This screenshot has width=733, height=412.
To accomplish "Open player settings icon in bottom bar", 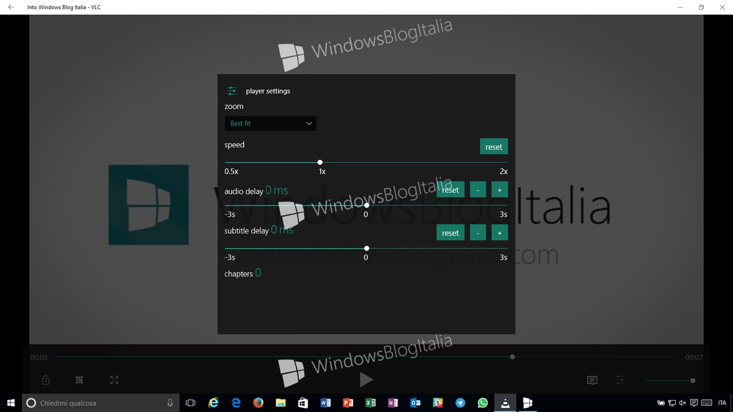I will coord(620,380).
